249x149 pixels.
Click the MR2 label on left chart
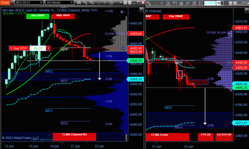(49, 72)
